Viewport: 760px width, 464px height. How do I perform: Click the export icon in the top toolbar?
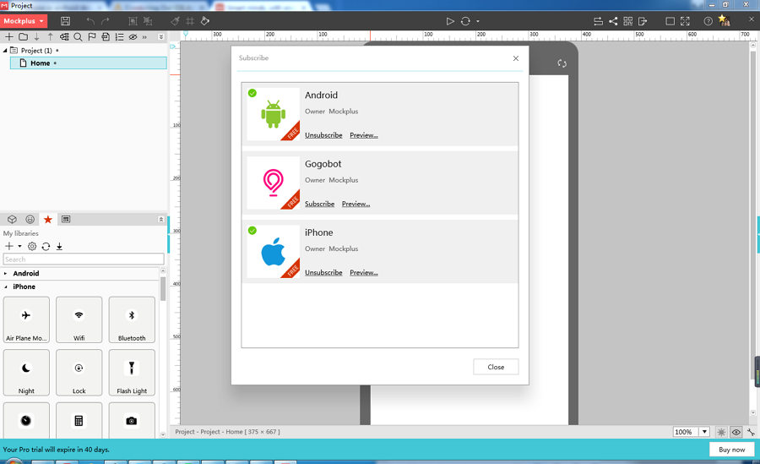coord(643,21)
